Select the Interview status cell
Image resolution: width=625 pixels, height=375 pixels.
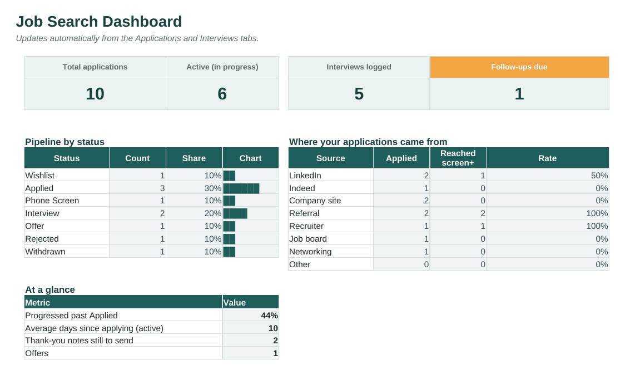(x=67, y=213)
